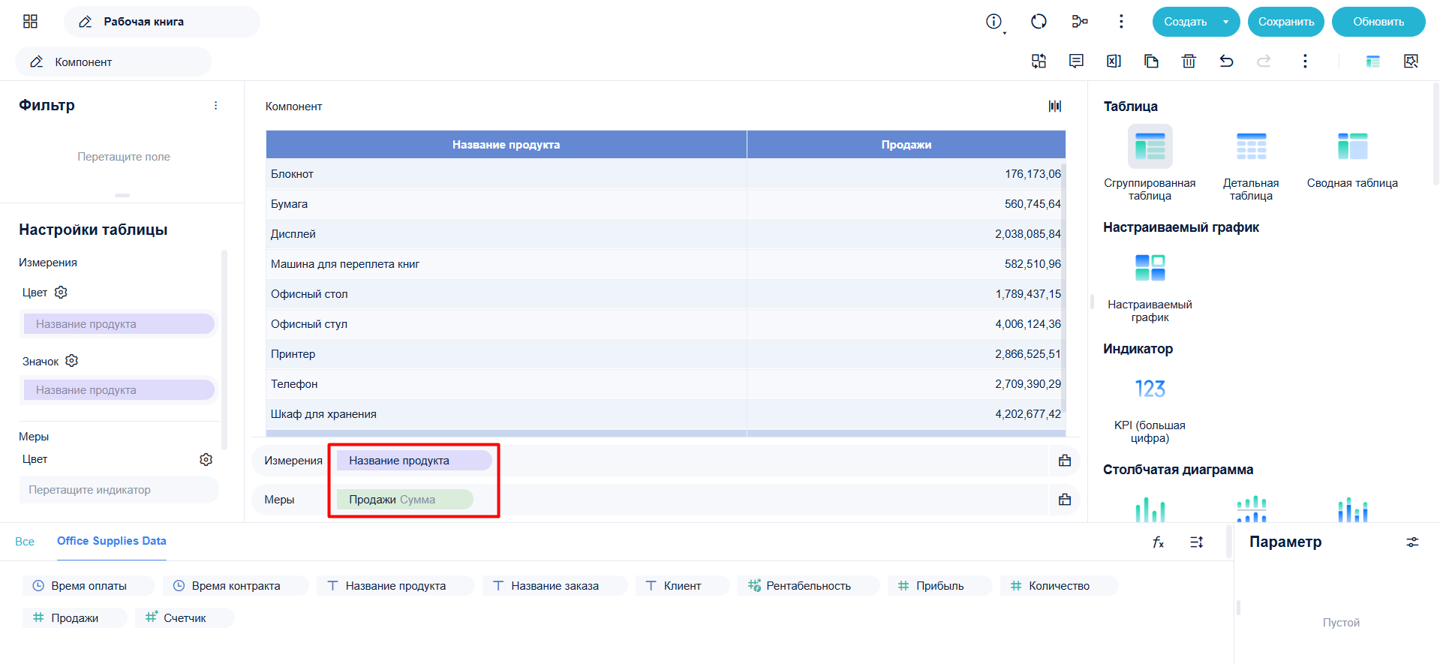Click the Excel export icon
Image resolution: width=1440 pixels, height=664 pixels.
pyautogui.click(x=1114, y=62)
